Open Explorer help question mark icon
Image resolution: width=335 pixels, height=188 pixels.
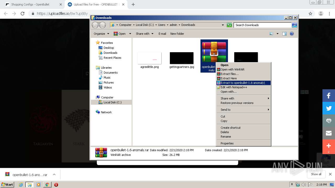click(292, 34)
